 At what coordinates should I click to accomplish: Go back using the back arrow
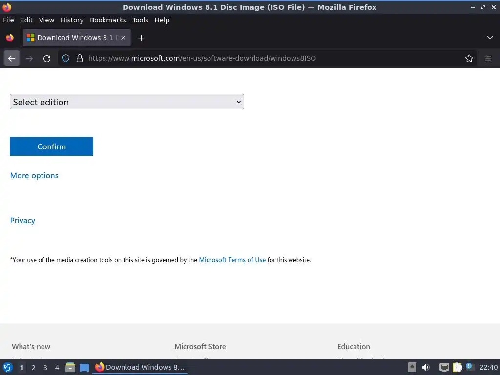[x=12, y=58]
